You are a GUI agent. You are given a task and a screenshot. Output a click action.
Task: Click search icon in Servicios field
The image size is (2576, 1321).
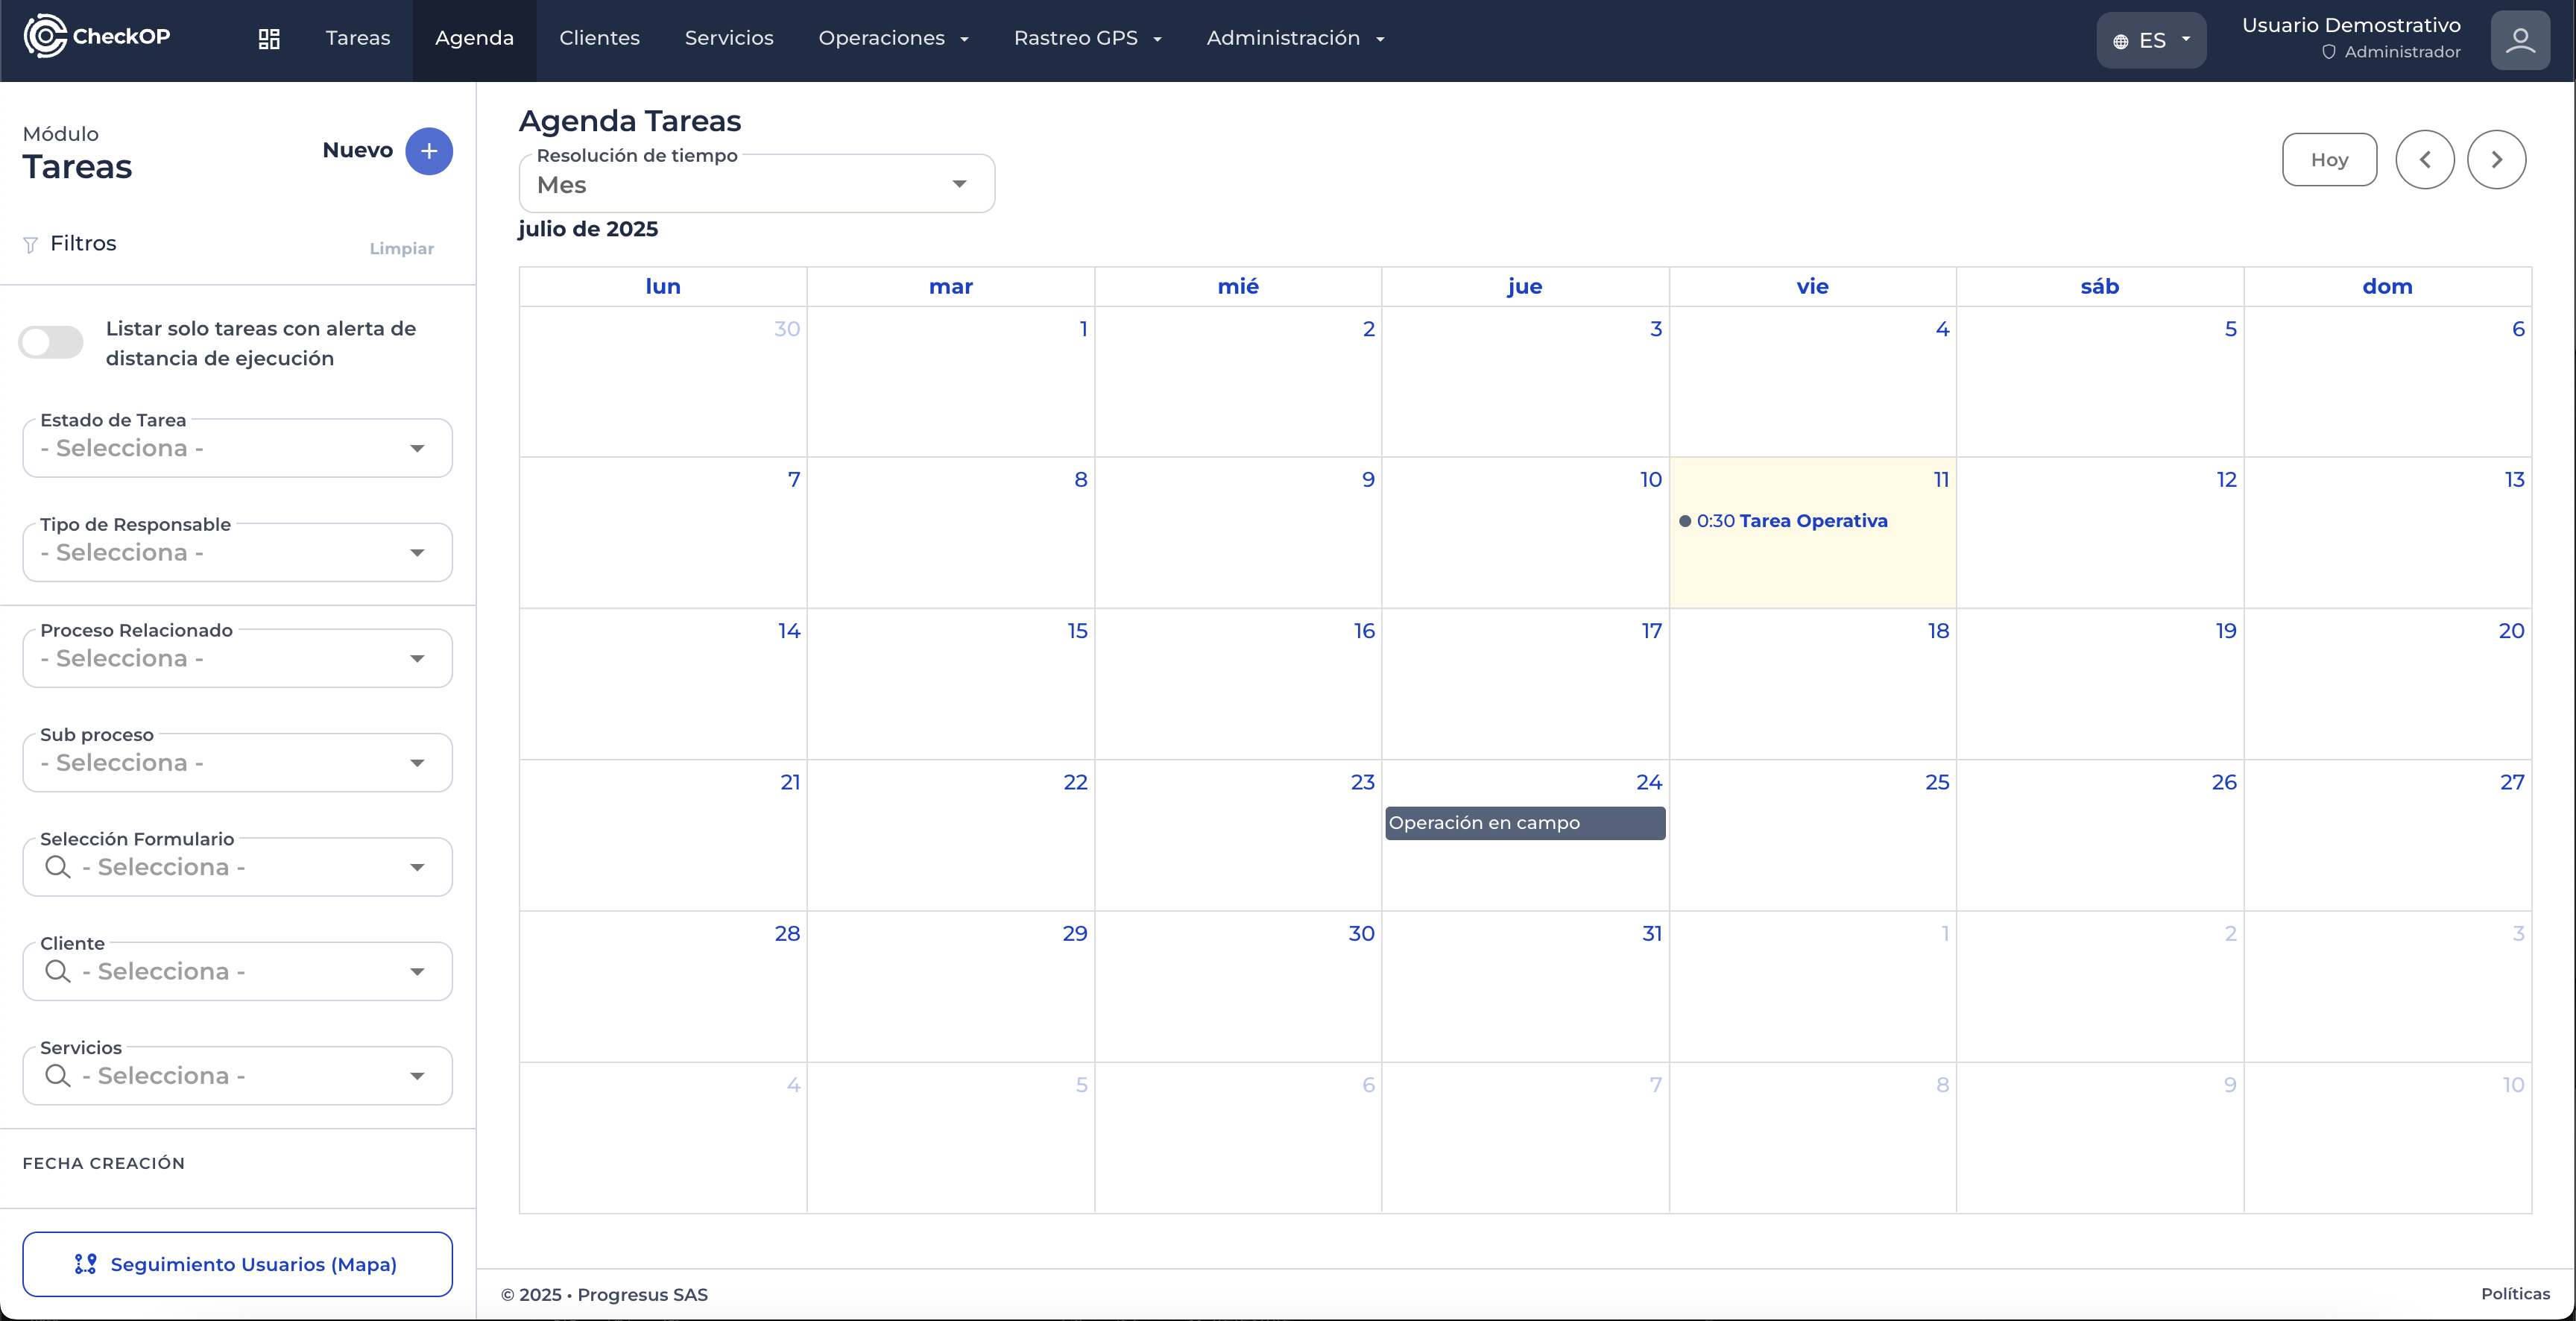pyautogui.click(x=58, y=1075)
